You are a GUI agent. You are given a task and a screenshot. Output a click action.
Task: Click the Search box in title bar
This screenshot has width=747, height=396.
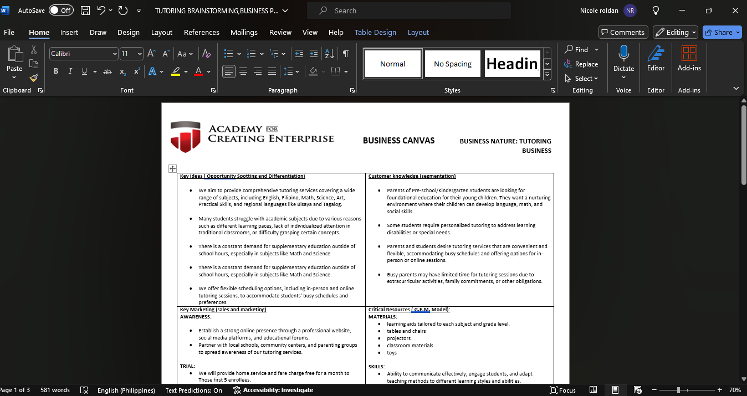(x=408, y=11)
